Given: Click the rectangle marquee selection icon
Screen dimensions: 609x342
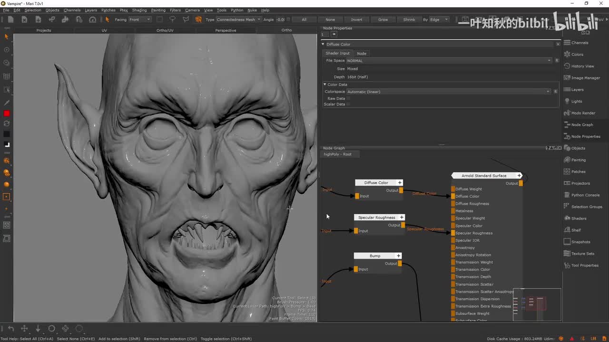Looking at the screenshot, I should [159, 19].
